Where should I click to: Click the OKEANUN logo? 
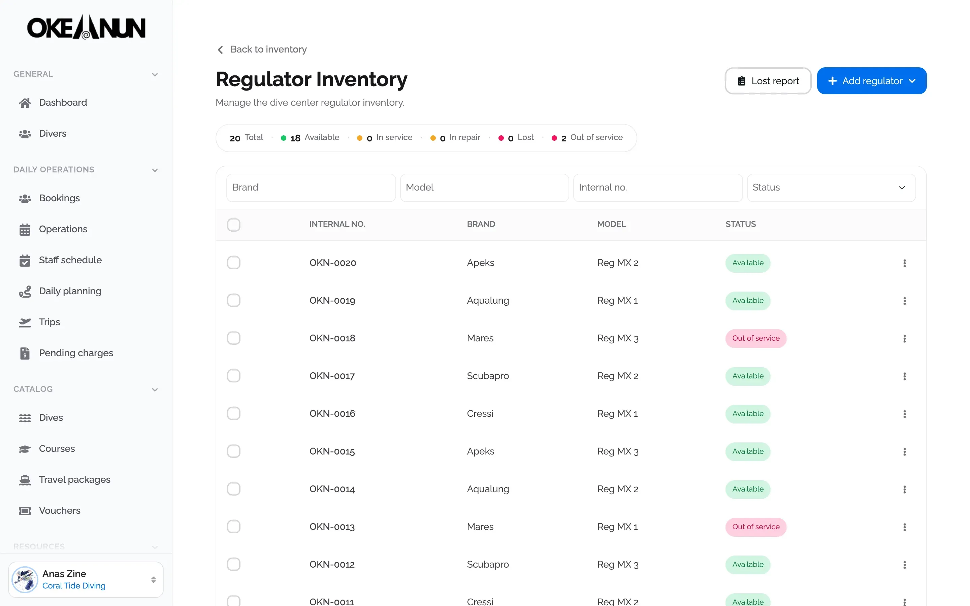[86, 27]
